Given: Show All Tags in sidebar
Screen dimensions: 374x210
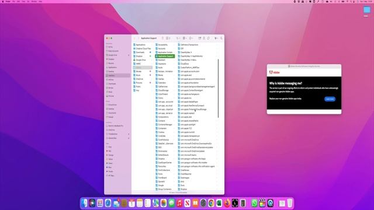Looking at the screenshot, I should [110, 176].
